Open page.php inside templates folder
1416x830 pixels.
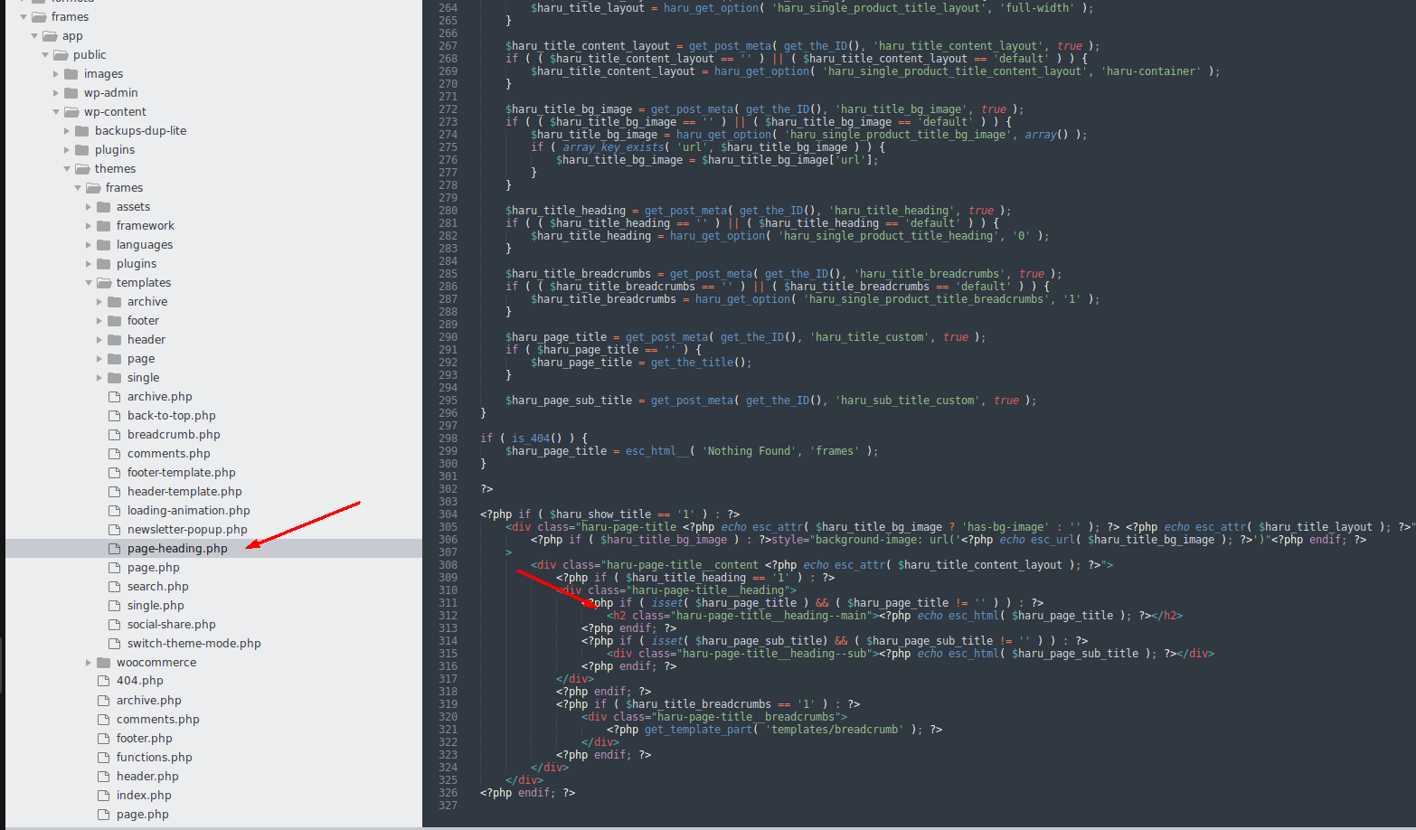(x=153, y=568)
